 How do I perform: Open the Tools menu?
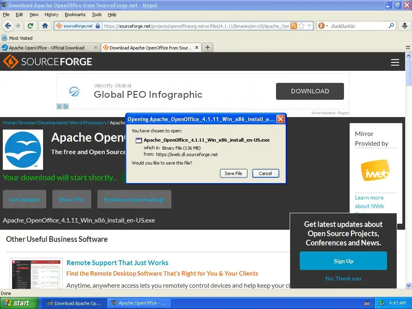[x=97, y=14]
